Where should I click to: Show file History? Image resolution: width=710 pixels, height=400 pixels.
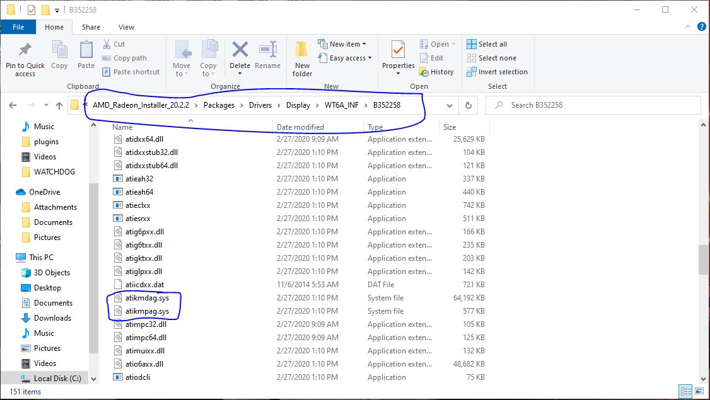tap(436, 72)
